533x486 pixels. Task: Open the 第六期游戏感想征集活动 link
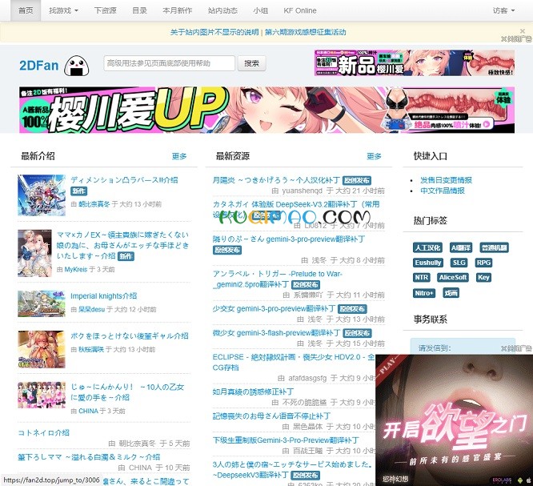pyautogui.click(x=305, y=32)
